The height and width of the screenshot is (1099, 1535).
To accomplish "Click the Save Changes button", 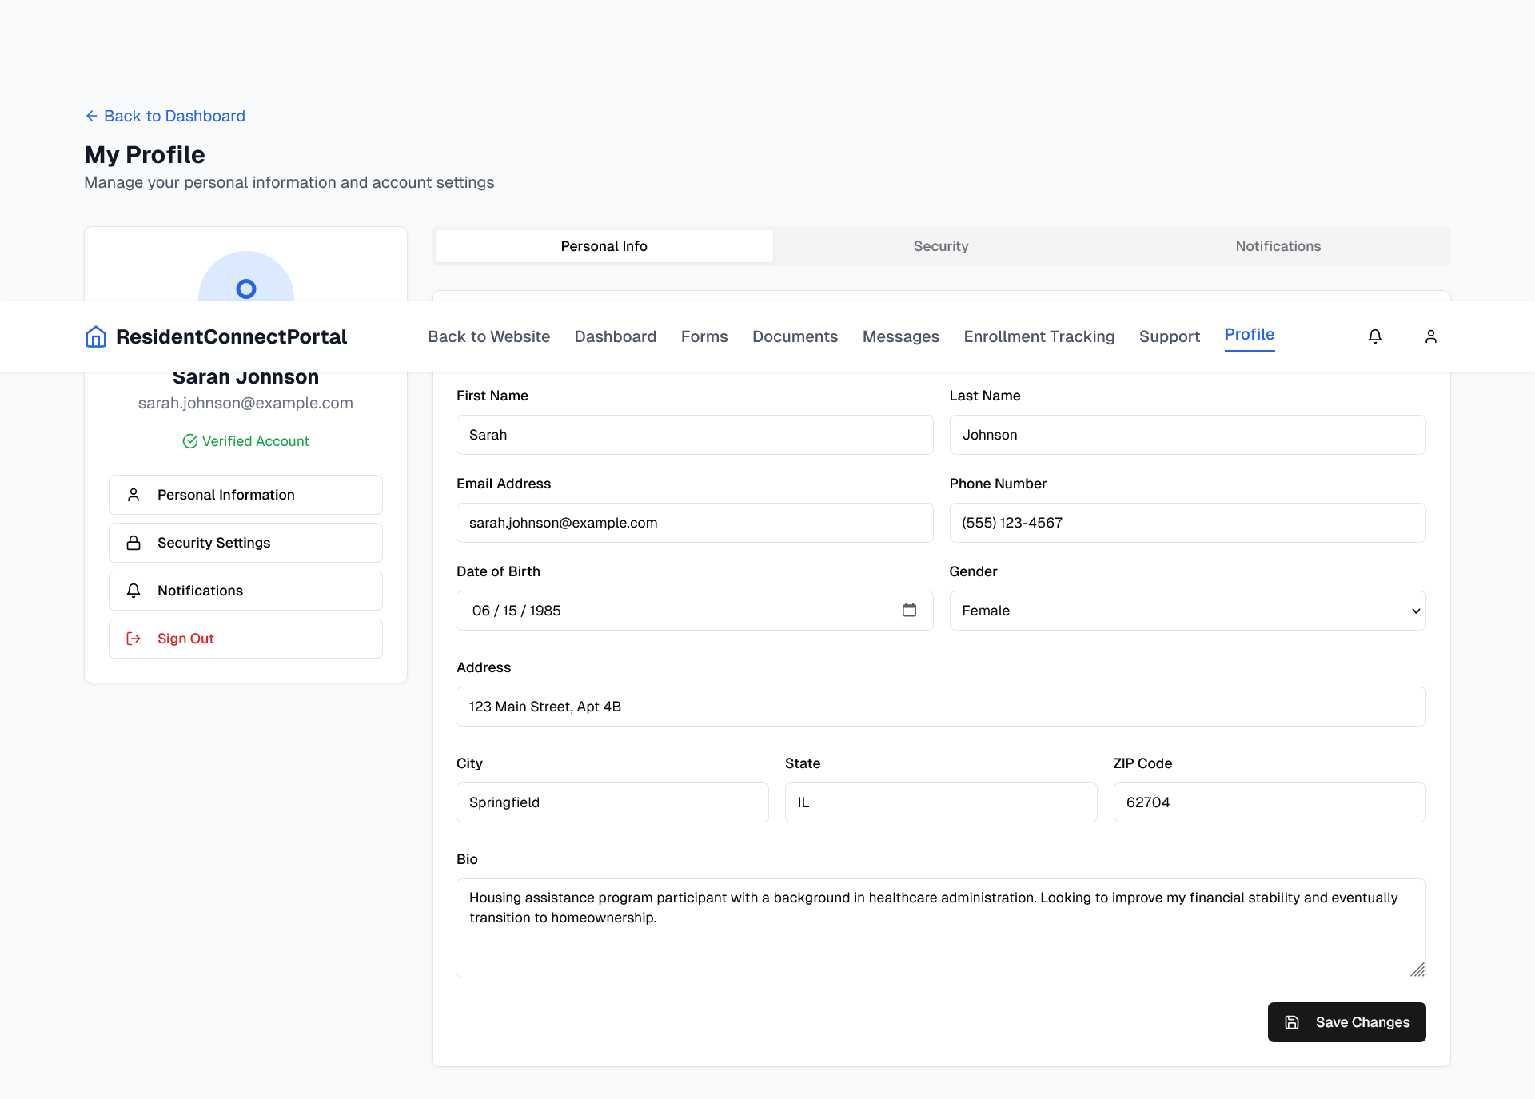I will point(1346,1022).
